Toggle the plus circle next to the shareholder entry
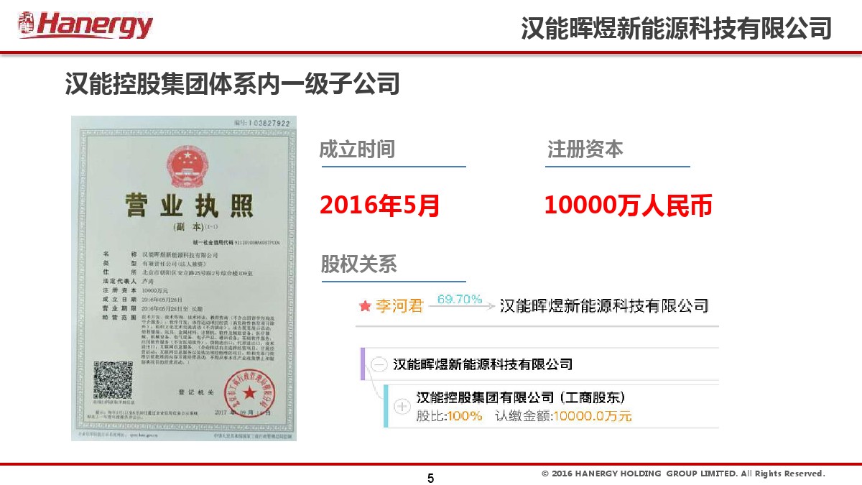Viewport: 862px width, 485px height. (403, 405)
